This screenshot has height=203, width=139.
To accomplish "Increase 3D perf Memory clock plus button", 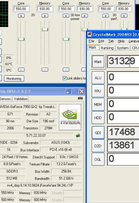I will click(x=124, y=16).
